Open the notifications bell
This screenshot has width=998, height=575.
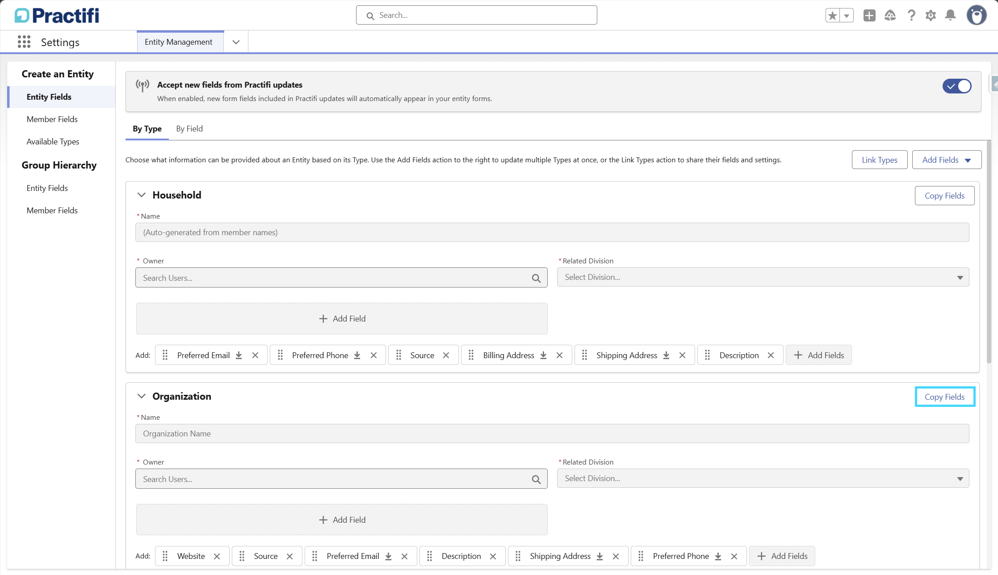click(951, 16)
